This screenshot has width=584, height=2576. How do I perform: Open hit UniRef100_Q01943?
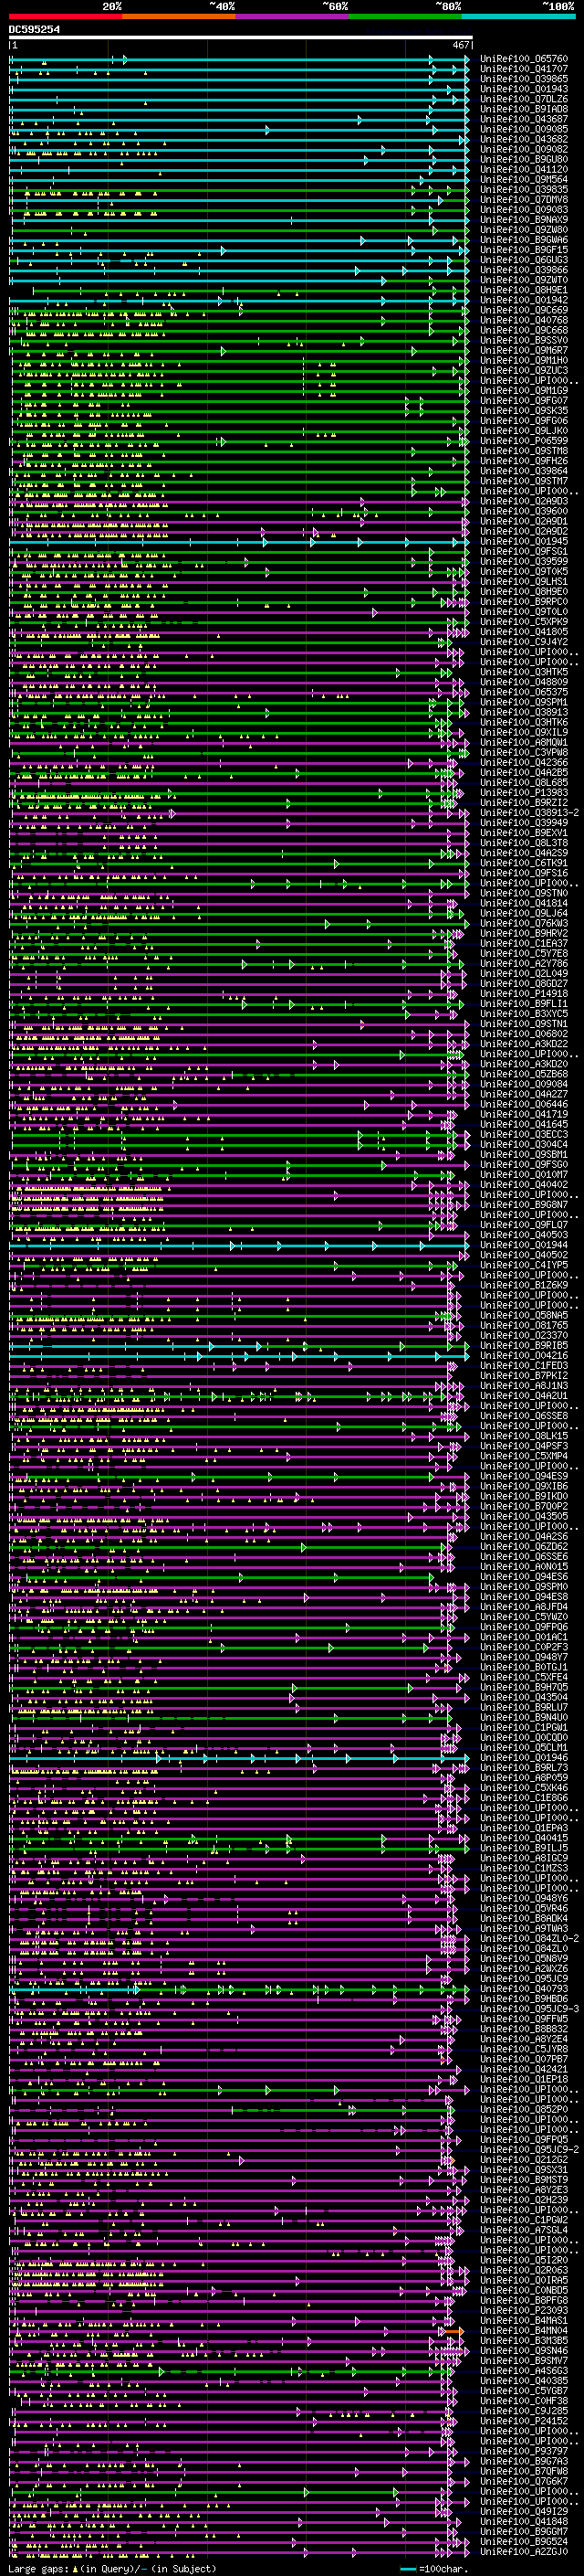point(524,89)
